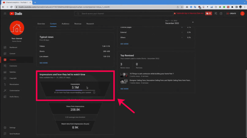This screenshot has width=247, height=138.
Task: Click the info icon below Impressions
Action: pos(94,92)
